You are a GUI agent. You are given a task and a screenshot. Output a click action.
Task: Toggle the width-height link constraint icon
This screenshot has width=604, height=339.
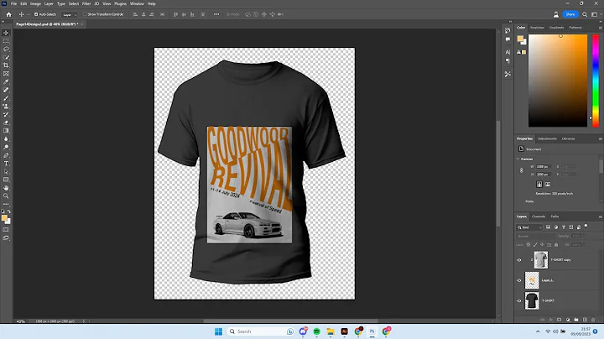[522, 170]
